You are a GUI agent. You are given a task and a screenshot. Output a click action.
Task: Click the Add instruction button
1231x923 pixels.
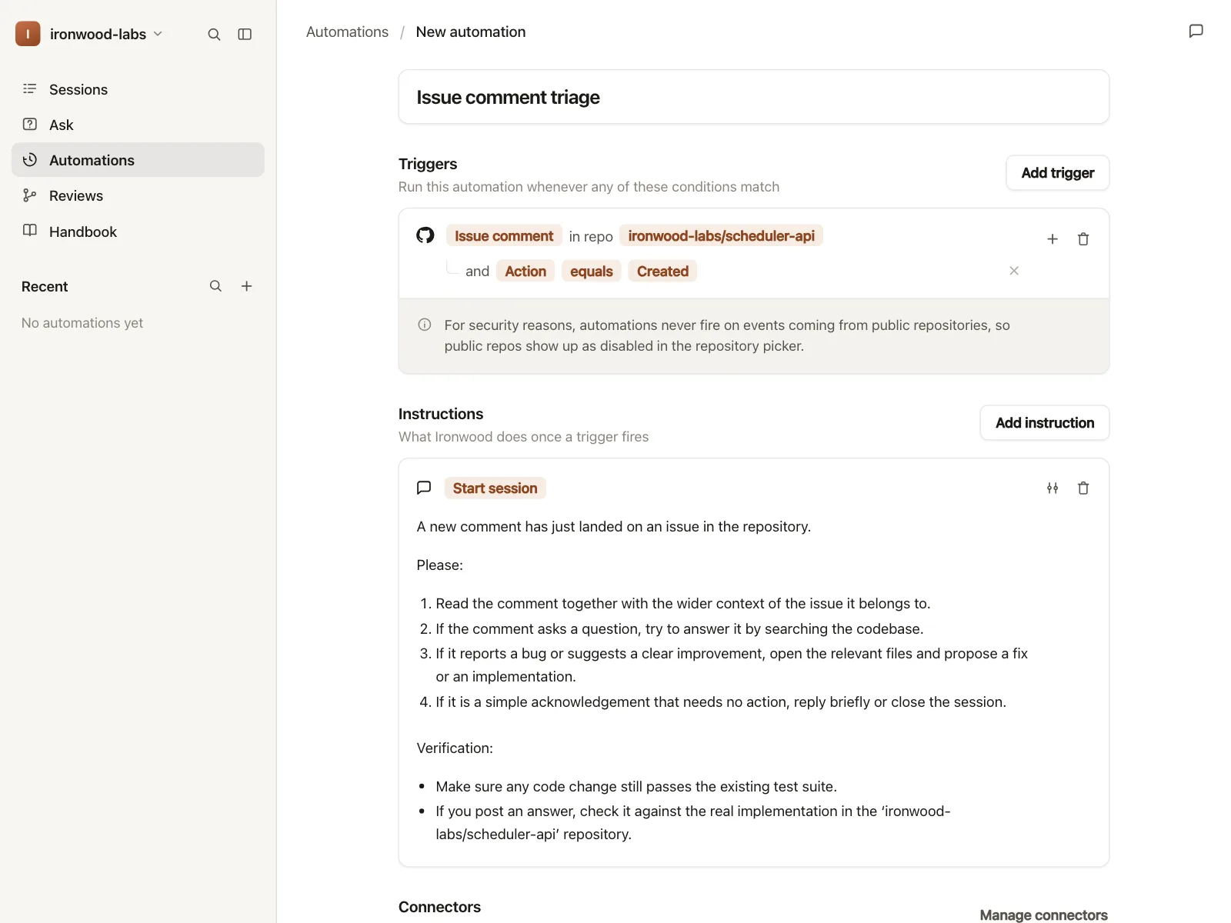[1044, 423]
